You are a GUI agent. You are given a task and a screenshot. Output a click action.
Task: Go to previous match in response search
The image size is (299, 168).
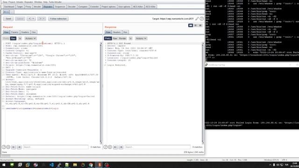click(x=115, y=147)
